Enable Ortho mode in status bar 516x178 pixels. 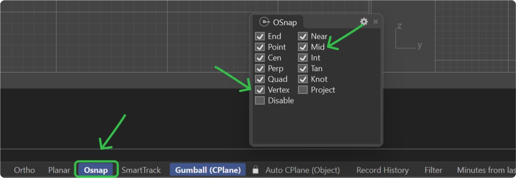(x=24, y=170)
